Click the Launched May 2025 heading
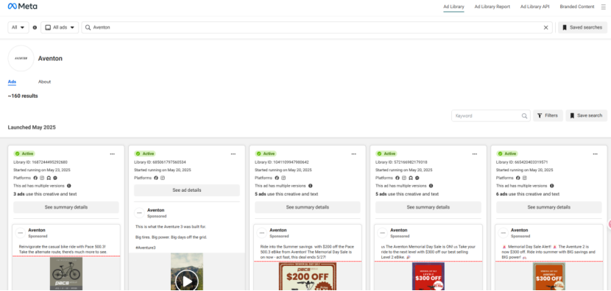This screenshot has width=611, height=291. (x=32, y=127)
